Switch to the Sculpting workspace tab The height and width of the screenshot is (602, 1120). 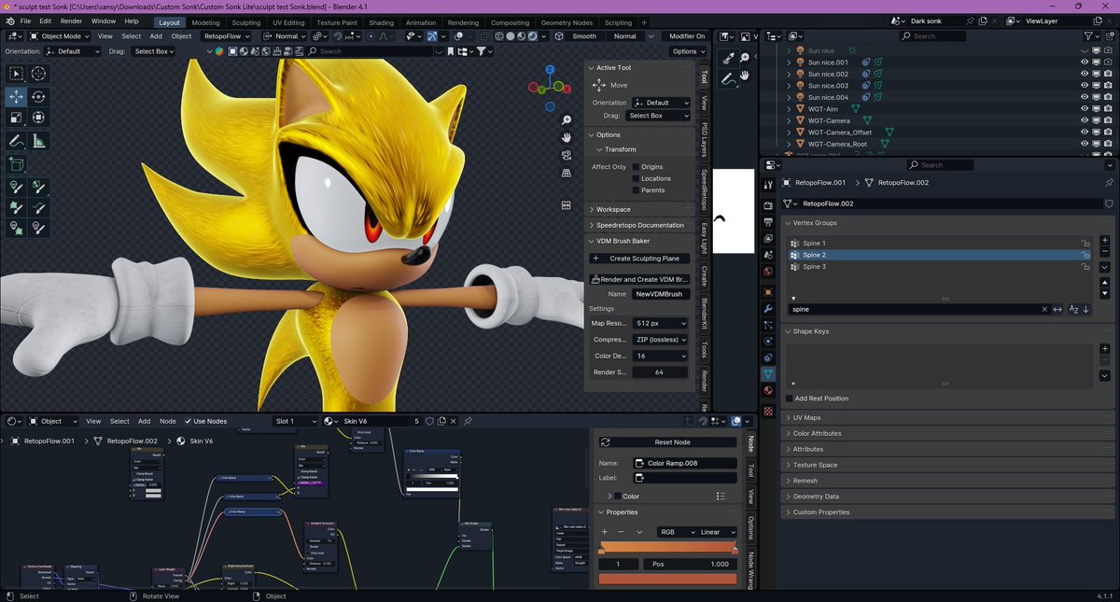(246, 22)
